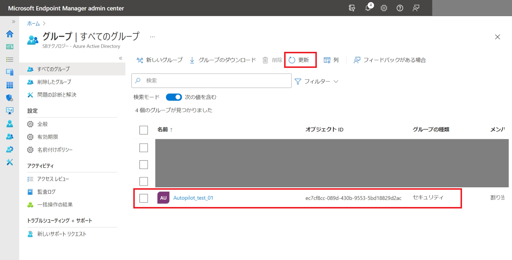Open the Devices icon in left rail
Viewport: 512px width, 260px height.
click(10, 72)
